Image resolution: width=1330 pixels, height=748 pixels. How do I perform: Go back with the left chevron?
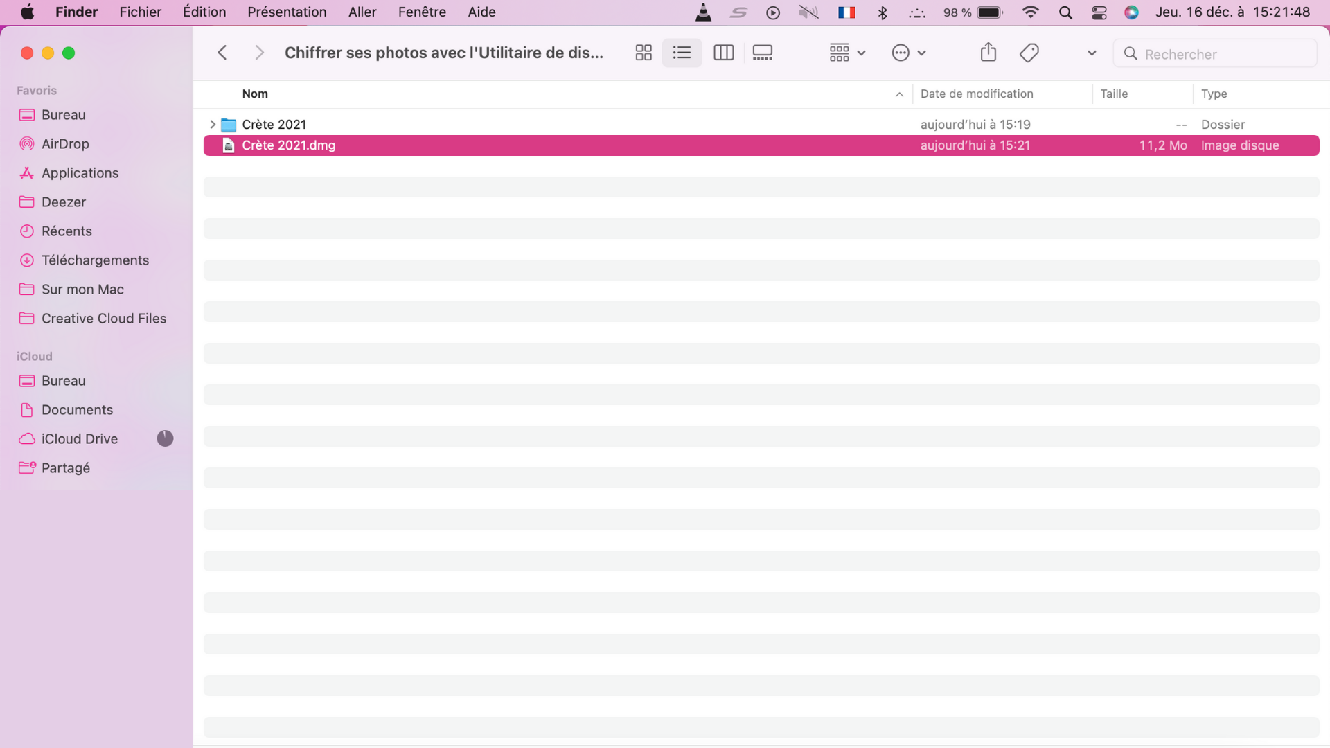coord(222,53)
